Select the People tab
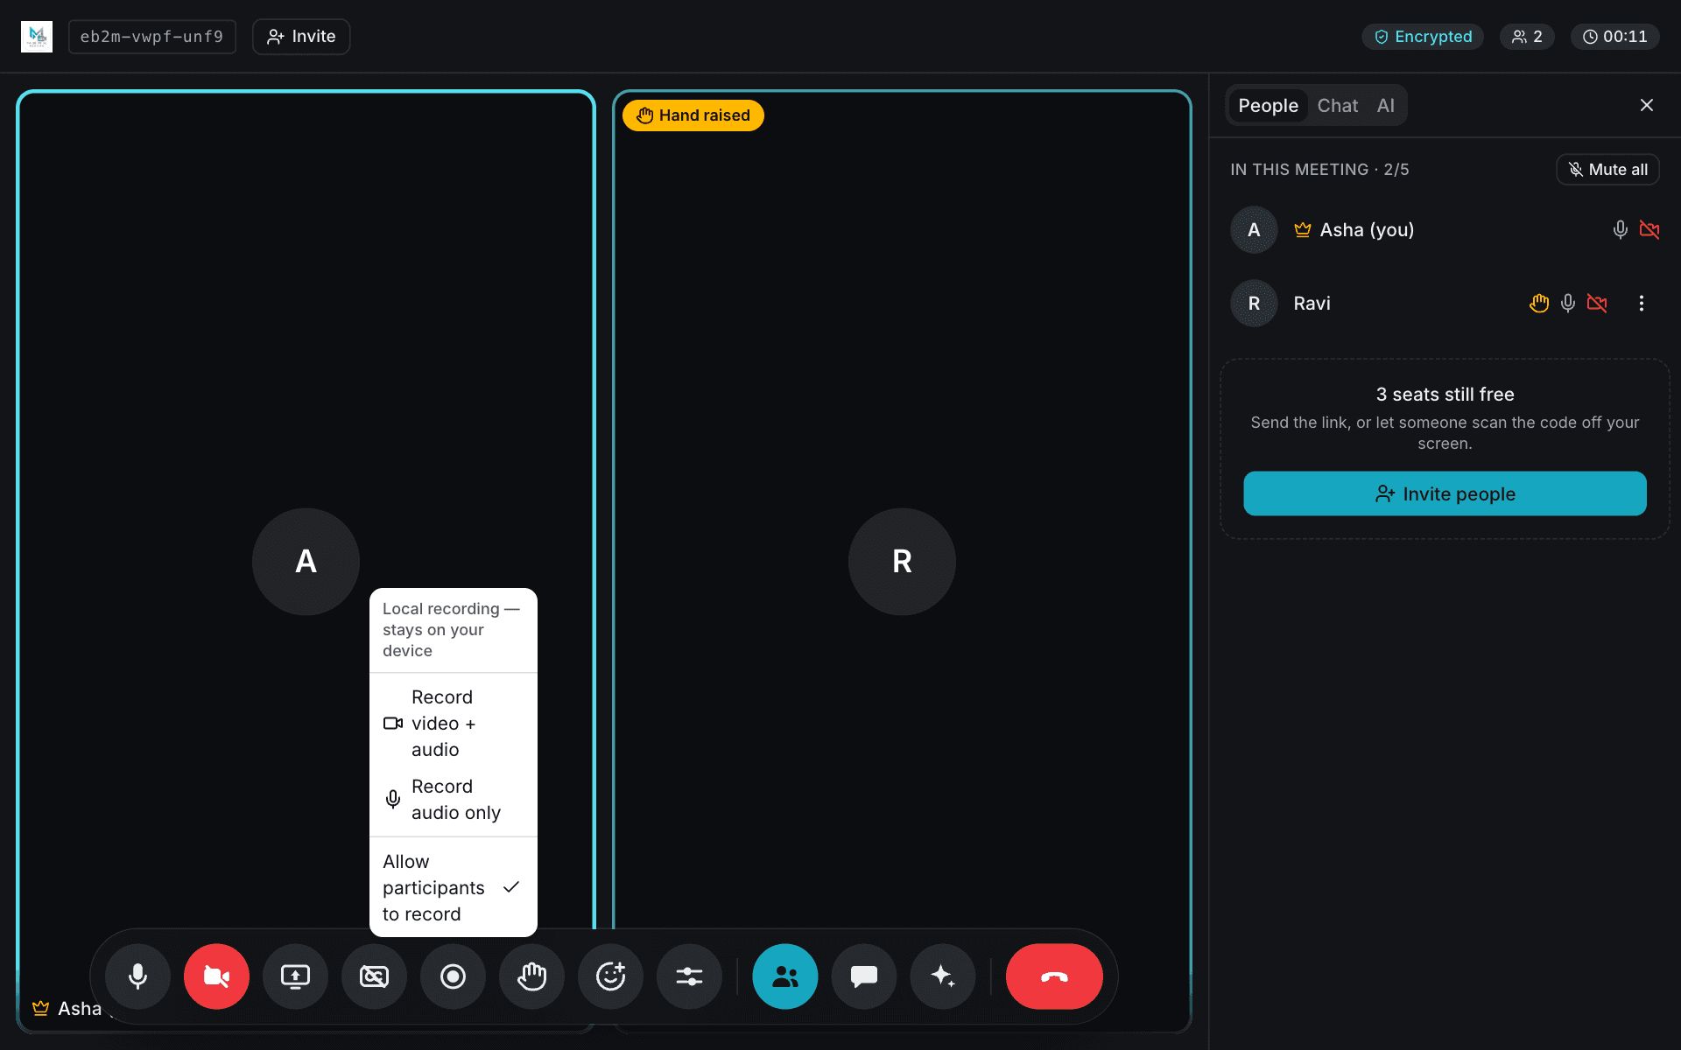The width and height of the screenshot is (1681, 1050). click(x=1268, y=106)
